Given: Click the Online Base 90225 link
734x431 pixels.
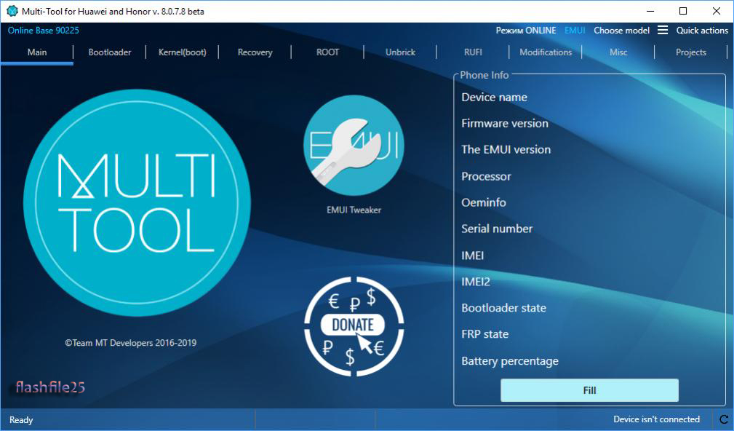Looking at the screenshot, I should click(x=42, y=30).
